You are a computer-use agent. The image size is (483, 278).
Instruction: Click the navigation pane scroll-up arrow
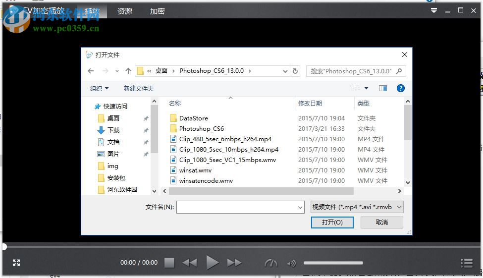click(x=155, y=102)
